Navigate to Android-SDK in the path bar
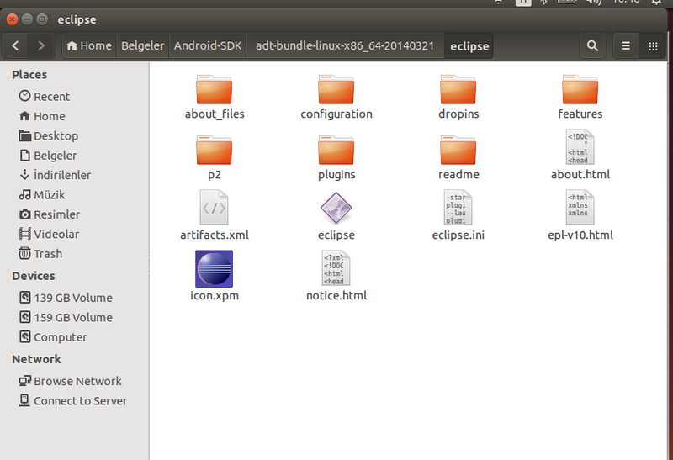Viewport: 673px width, 460px height. pyautogui.click(x=208, y=45)
